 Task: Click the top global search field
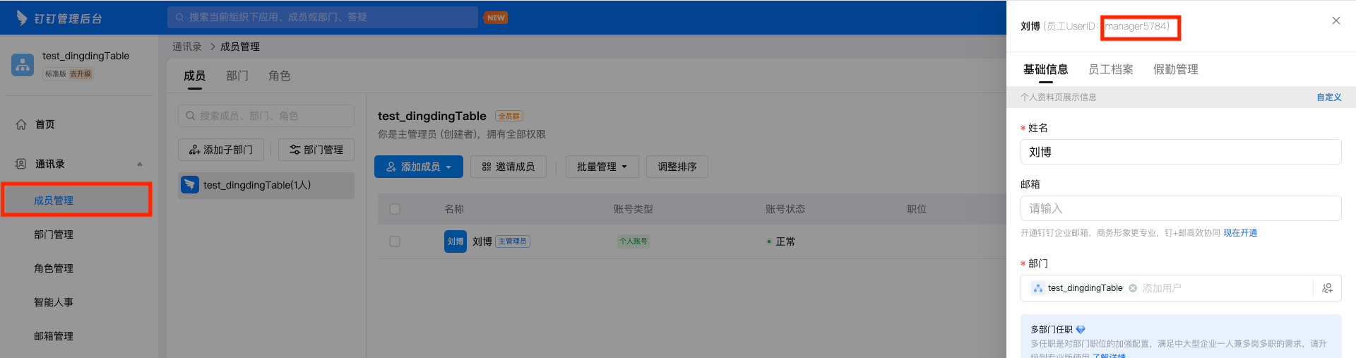click(x=323, y=17)
